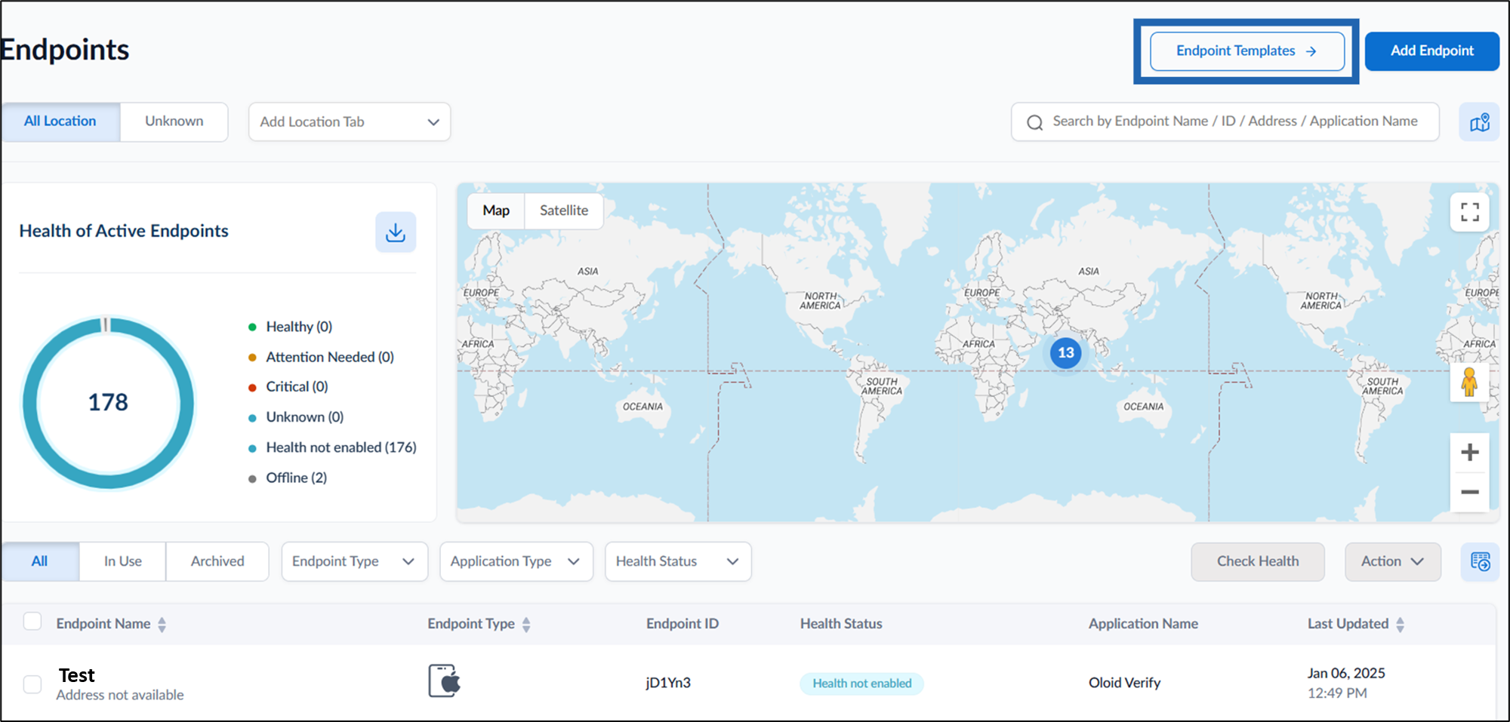Tick the select-all endpoints checkbox
This screenshot has width=1510, height=722.
tap(32, 622)
